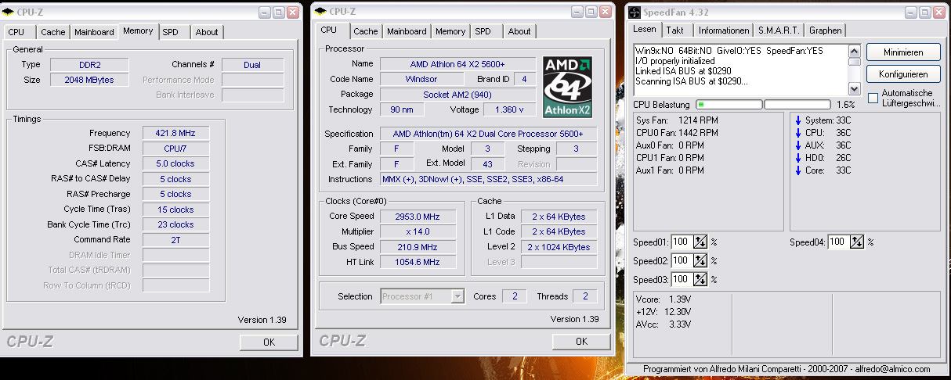
Task: Click the Package Socket AM2 (940) field
Action: (458, 94)
